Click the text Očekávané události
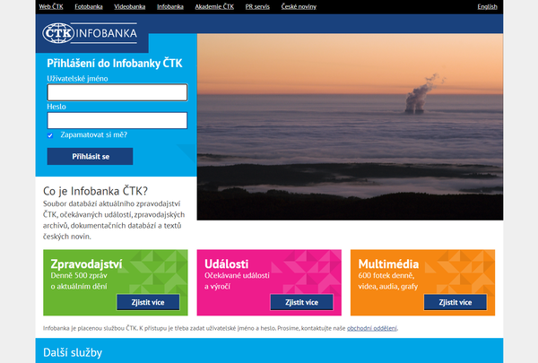This screenshot has width=538, height=363. point(237,275)
